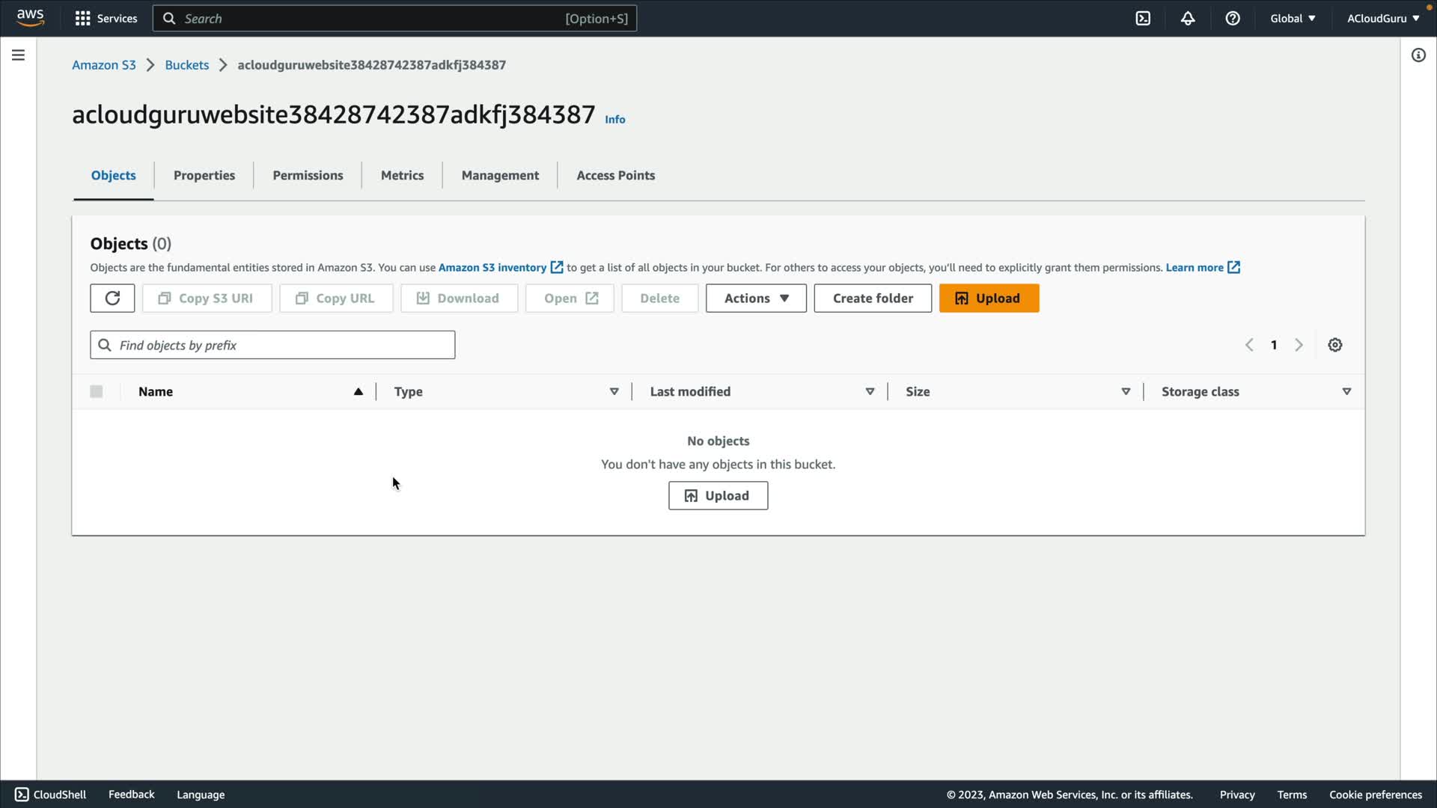This screenshot has width=1437, height=808.
Task: Open the Global region selector
Action: (1293, 19)
